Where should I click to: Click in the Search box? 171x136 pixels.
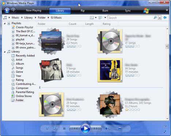(x=130, y=18)
